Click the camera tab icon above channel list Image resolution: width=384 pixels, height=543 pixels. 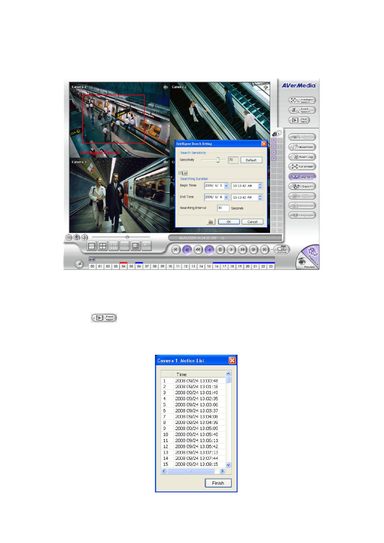pyautogui.click(x=277, y=134)
